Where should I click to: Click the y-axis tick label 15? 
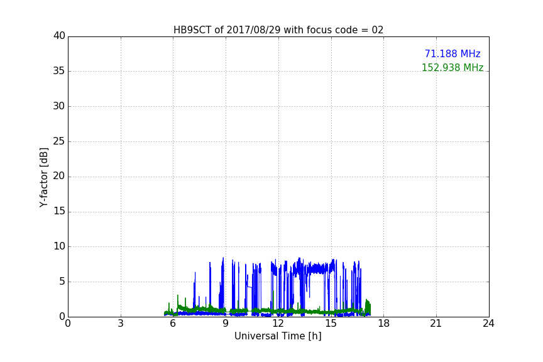pyautogui.click(x=59, y=211)
